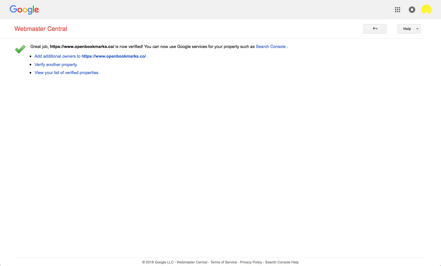Screen dimensions: 441x266
Task: Click the bold https://www.openbookmarks.co/ text in message
Action: [x=82, y=47]
